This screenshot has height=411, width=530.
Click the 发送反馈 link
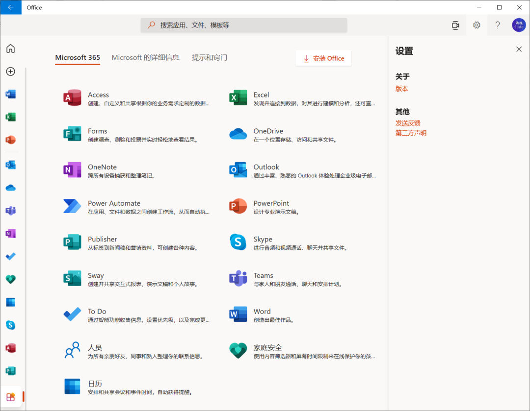coord(408,123)
